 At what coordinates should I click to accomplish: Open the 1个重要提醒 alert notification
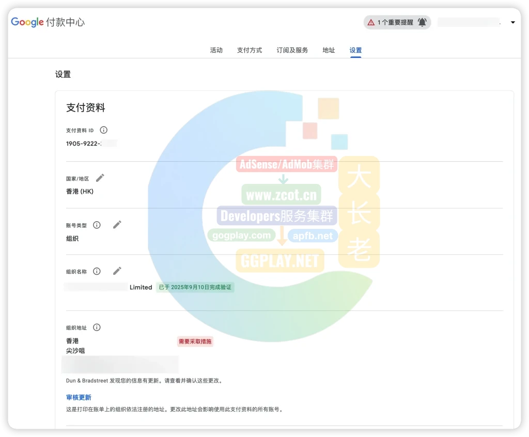397,22
